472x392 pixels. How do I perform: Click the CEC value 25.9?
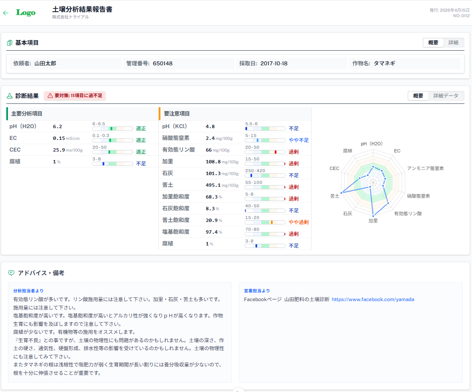click(x=59, y=150)
